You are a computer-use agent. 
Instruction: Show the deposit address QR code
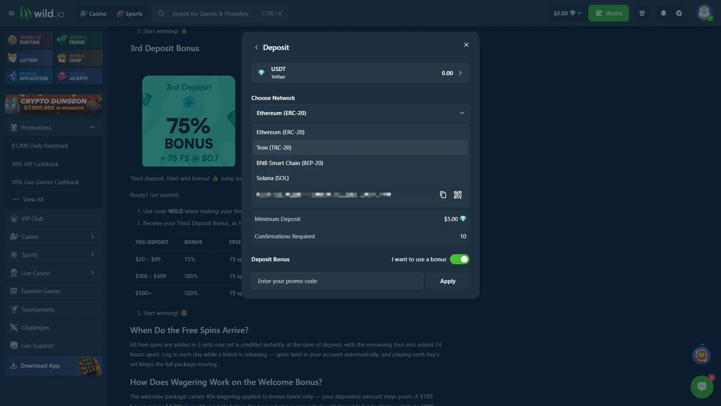tap(457, 195)
